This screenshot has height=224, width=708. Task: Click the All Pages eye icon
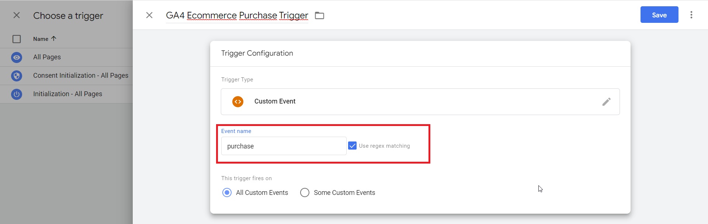(17, 57)
